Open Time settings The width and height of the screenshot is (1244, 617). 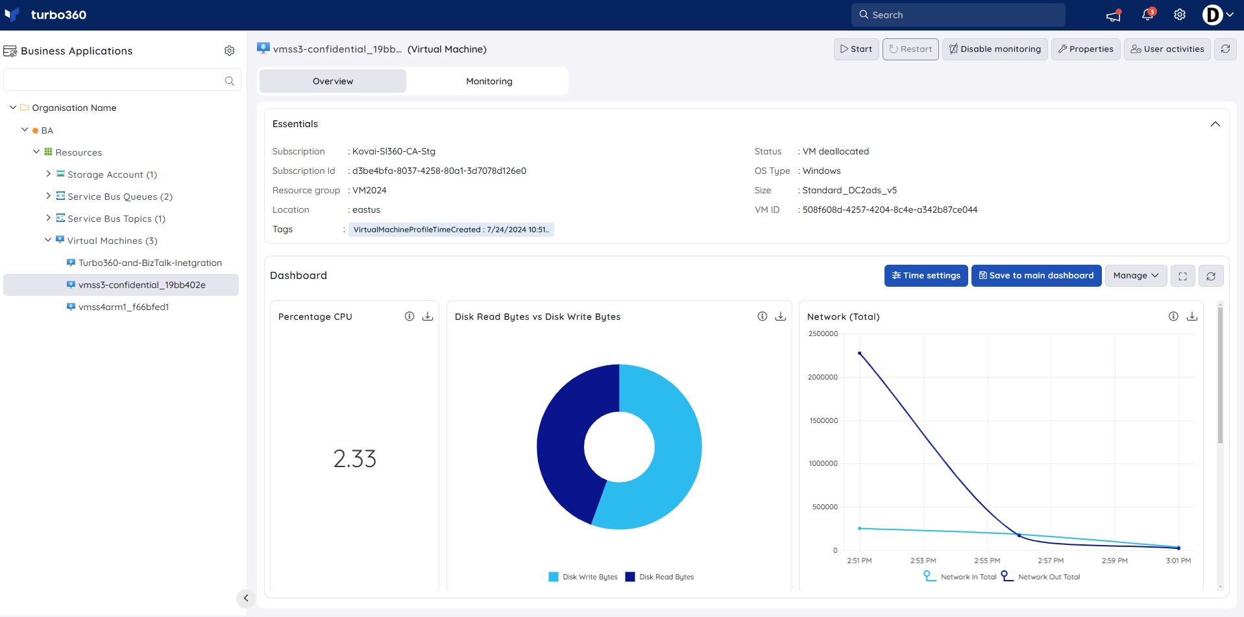click(926, 276)
